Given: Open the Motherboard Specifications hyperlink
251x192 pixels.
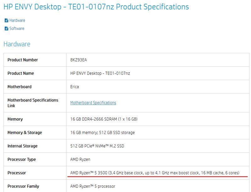Looking at the screenshot, I should tap(93, 103).
